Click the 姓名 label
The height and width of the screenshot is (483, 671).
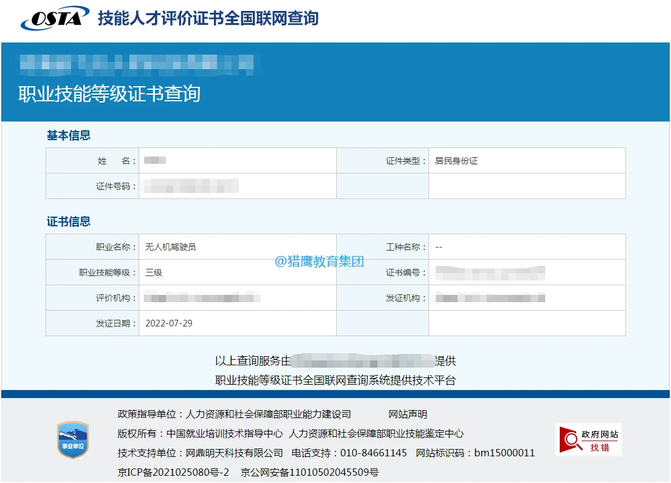pos(117,161)
